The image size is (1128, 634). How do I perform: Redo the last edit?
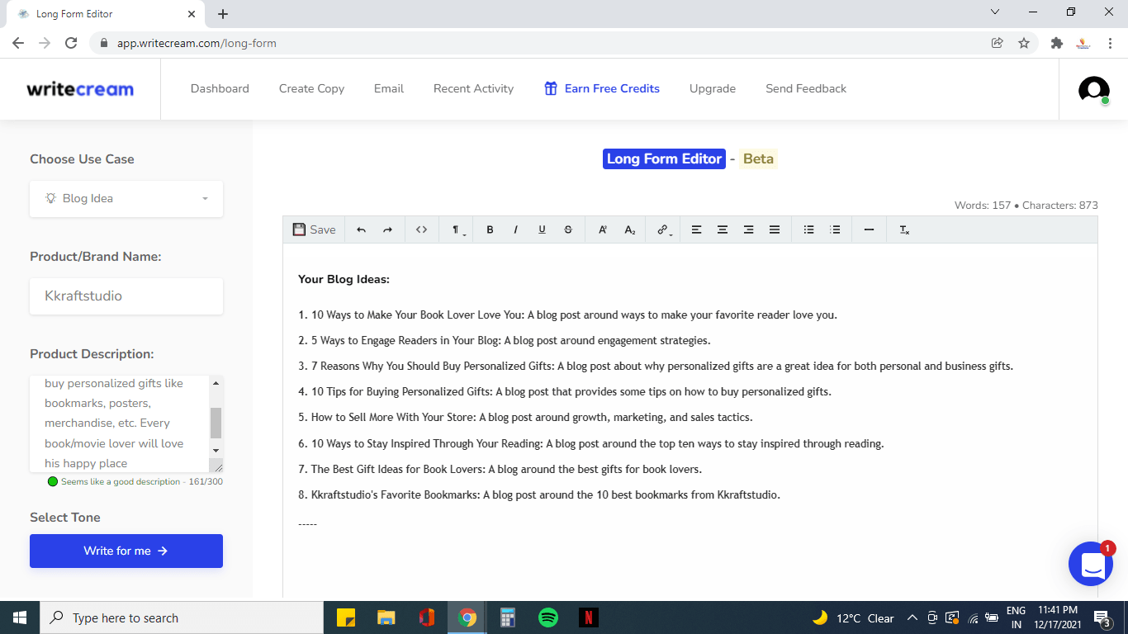[x=387, y=229]
